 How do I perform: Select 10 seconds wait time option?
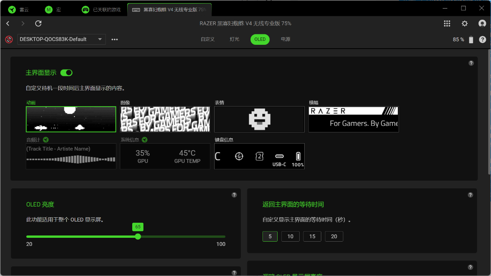pos(290,237)
